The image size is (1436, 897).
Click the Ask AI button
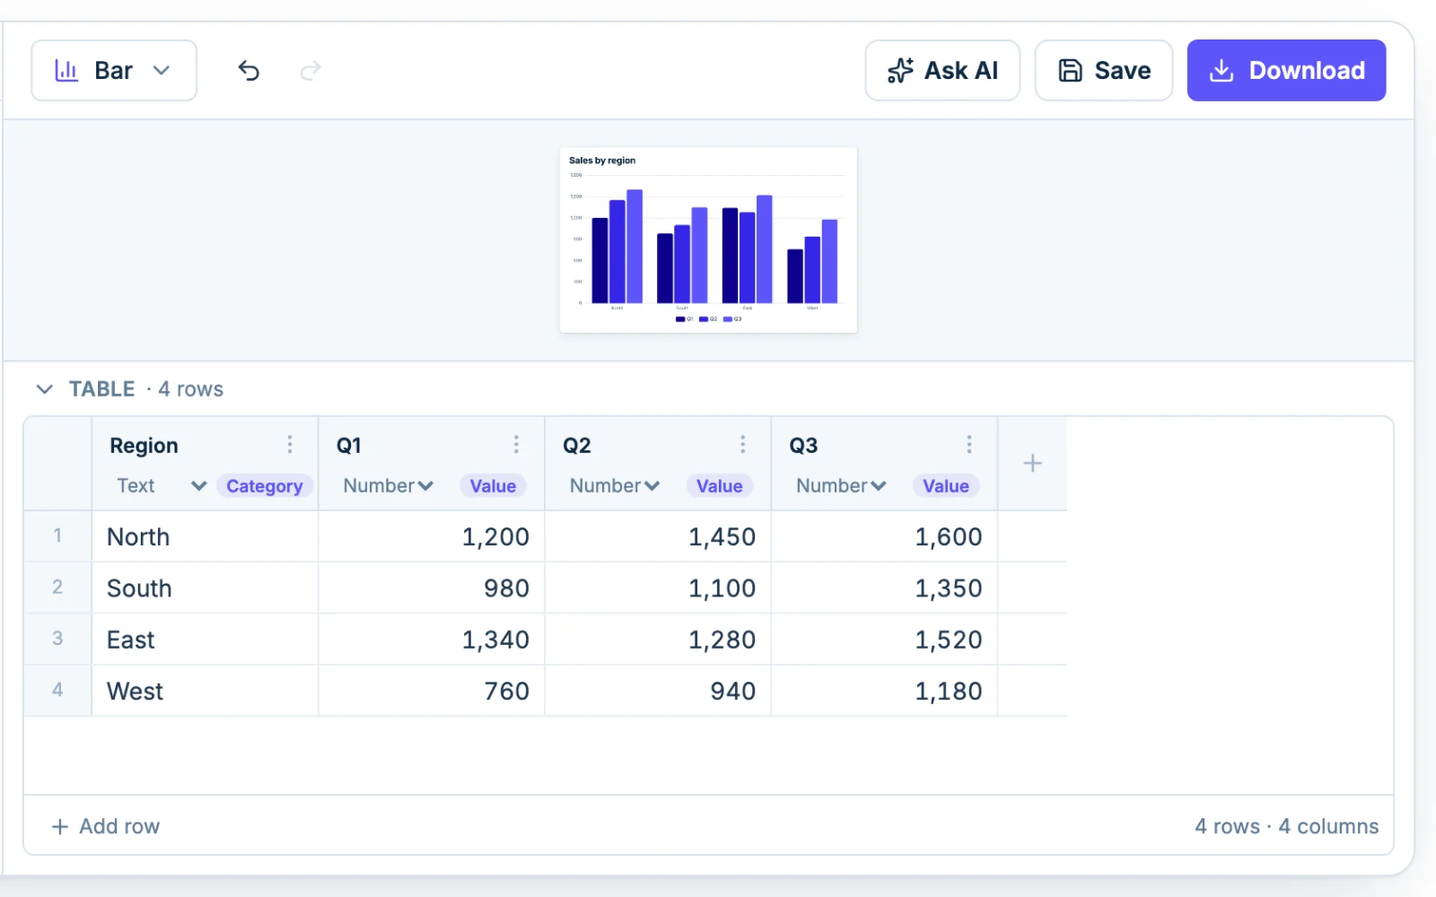click(x=942, y=70)
